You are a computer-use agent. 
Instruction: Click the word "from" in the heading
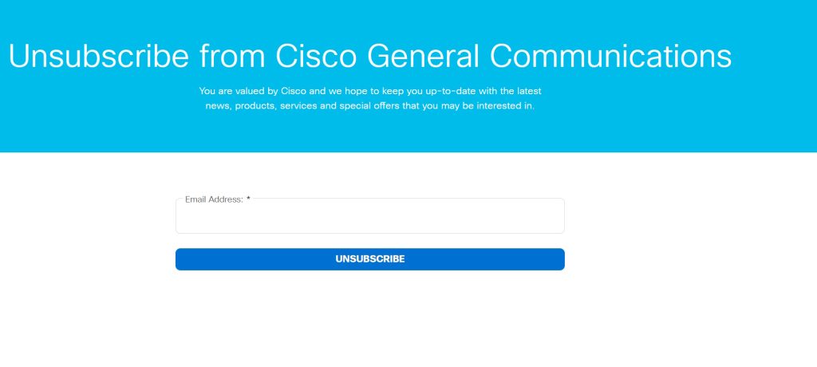pos(232,57)
